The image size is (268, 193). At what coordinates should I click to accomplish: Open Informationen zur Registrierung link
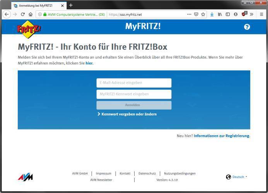click(222, 136)
